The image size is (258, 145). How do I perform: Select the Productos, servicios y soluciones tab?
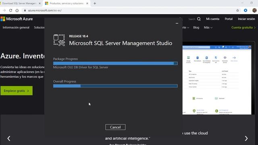(x=67, y=3)
